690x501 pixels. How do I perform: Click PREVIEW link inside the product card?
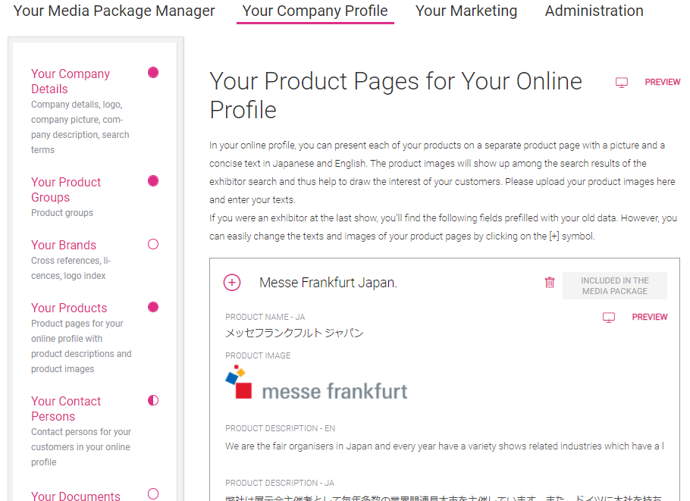[x=650, y=317]
